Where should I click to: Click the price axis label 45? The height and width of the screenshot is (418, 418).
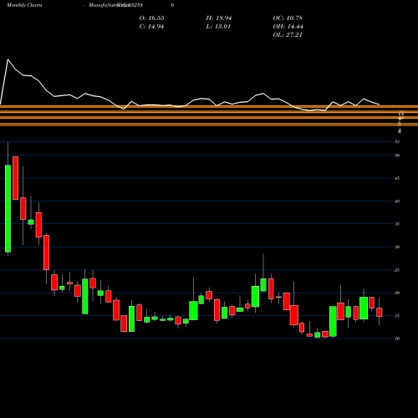pos(397,178)
